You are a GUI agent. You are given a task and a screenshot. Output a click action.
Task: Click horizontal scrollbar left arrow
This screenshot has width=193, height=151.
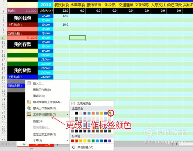[x=176, y=144]
